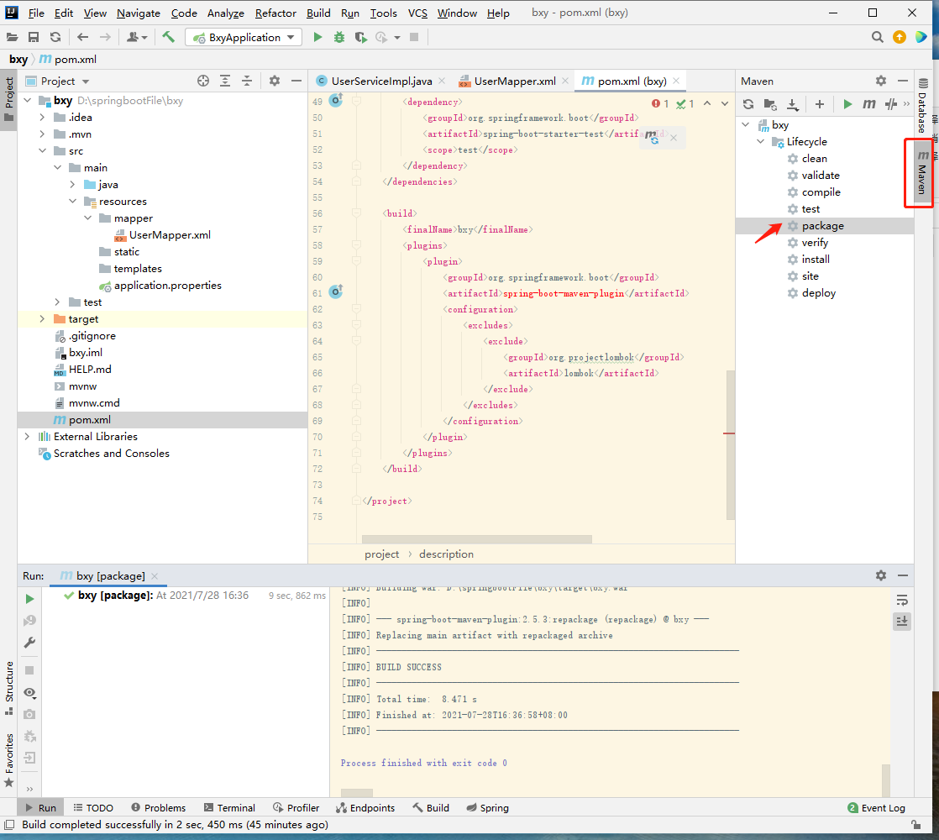Click the editor vertical scrollbar
The height and width of the screenshot is (840, 939).
[730, 445]
